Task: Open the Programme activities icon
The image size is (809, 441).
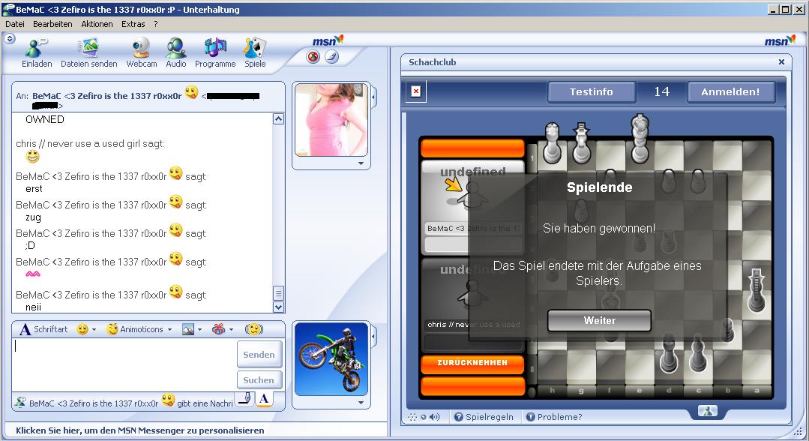Action: (215, 48)
